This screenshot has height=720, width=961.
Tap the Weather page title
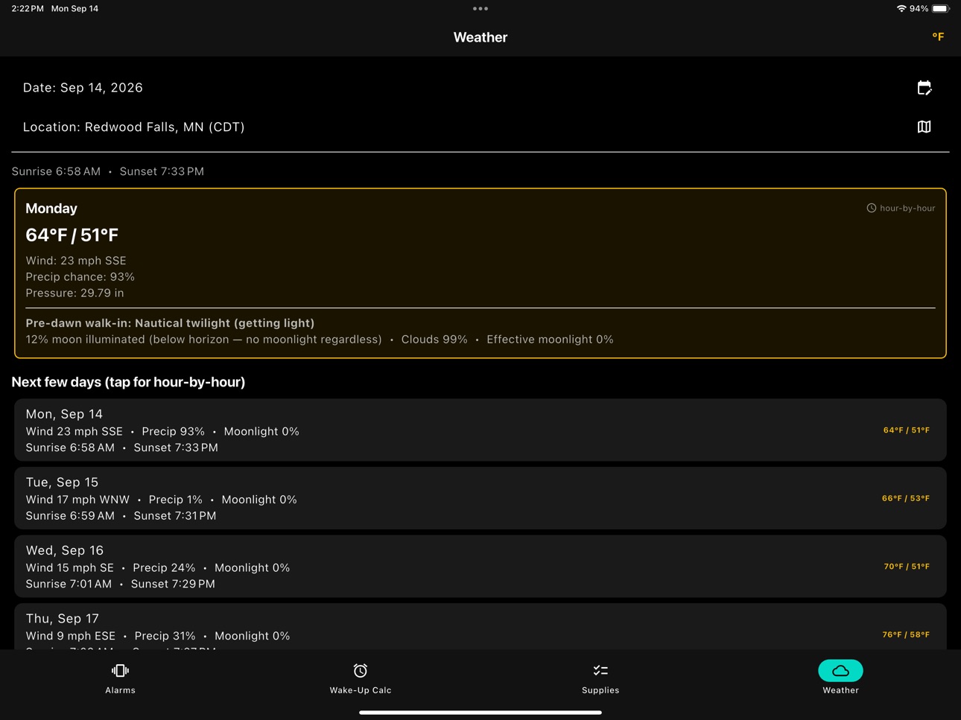[x=480, y=37]
